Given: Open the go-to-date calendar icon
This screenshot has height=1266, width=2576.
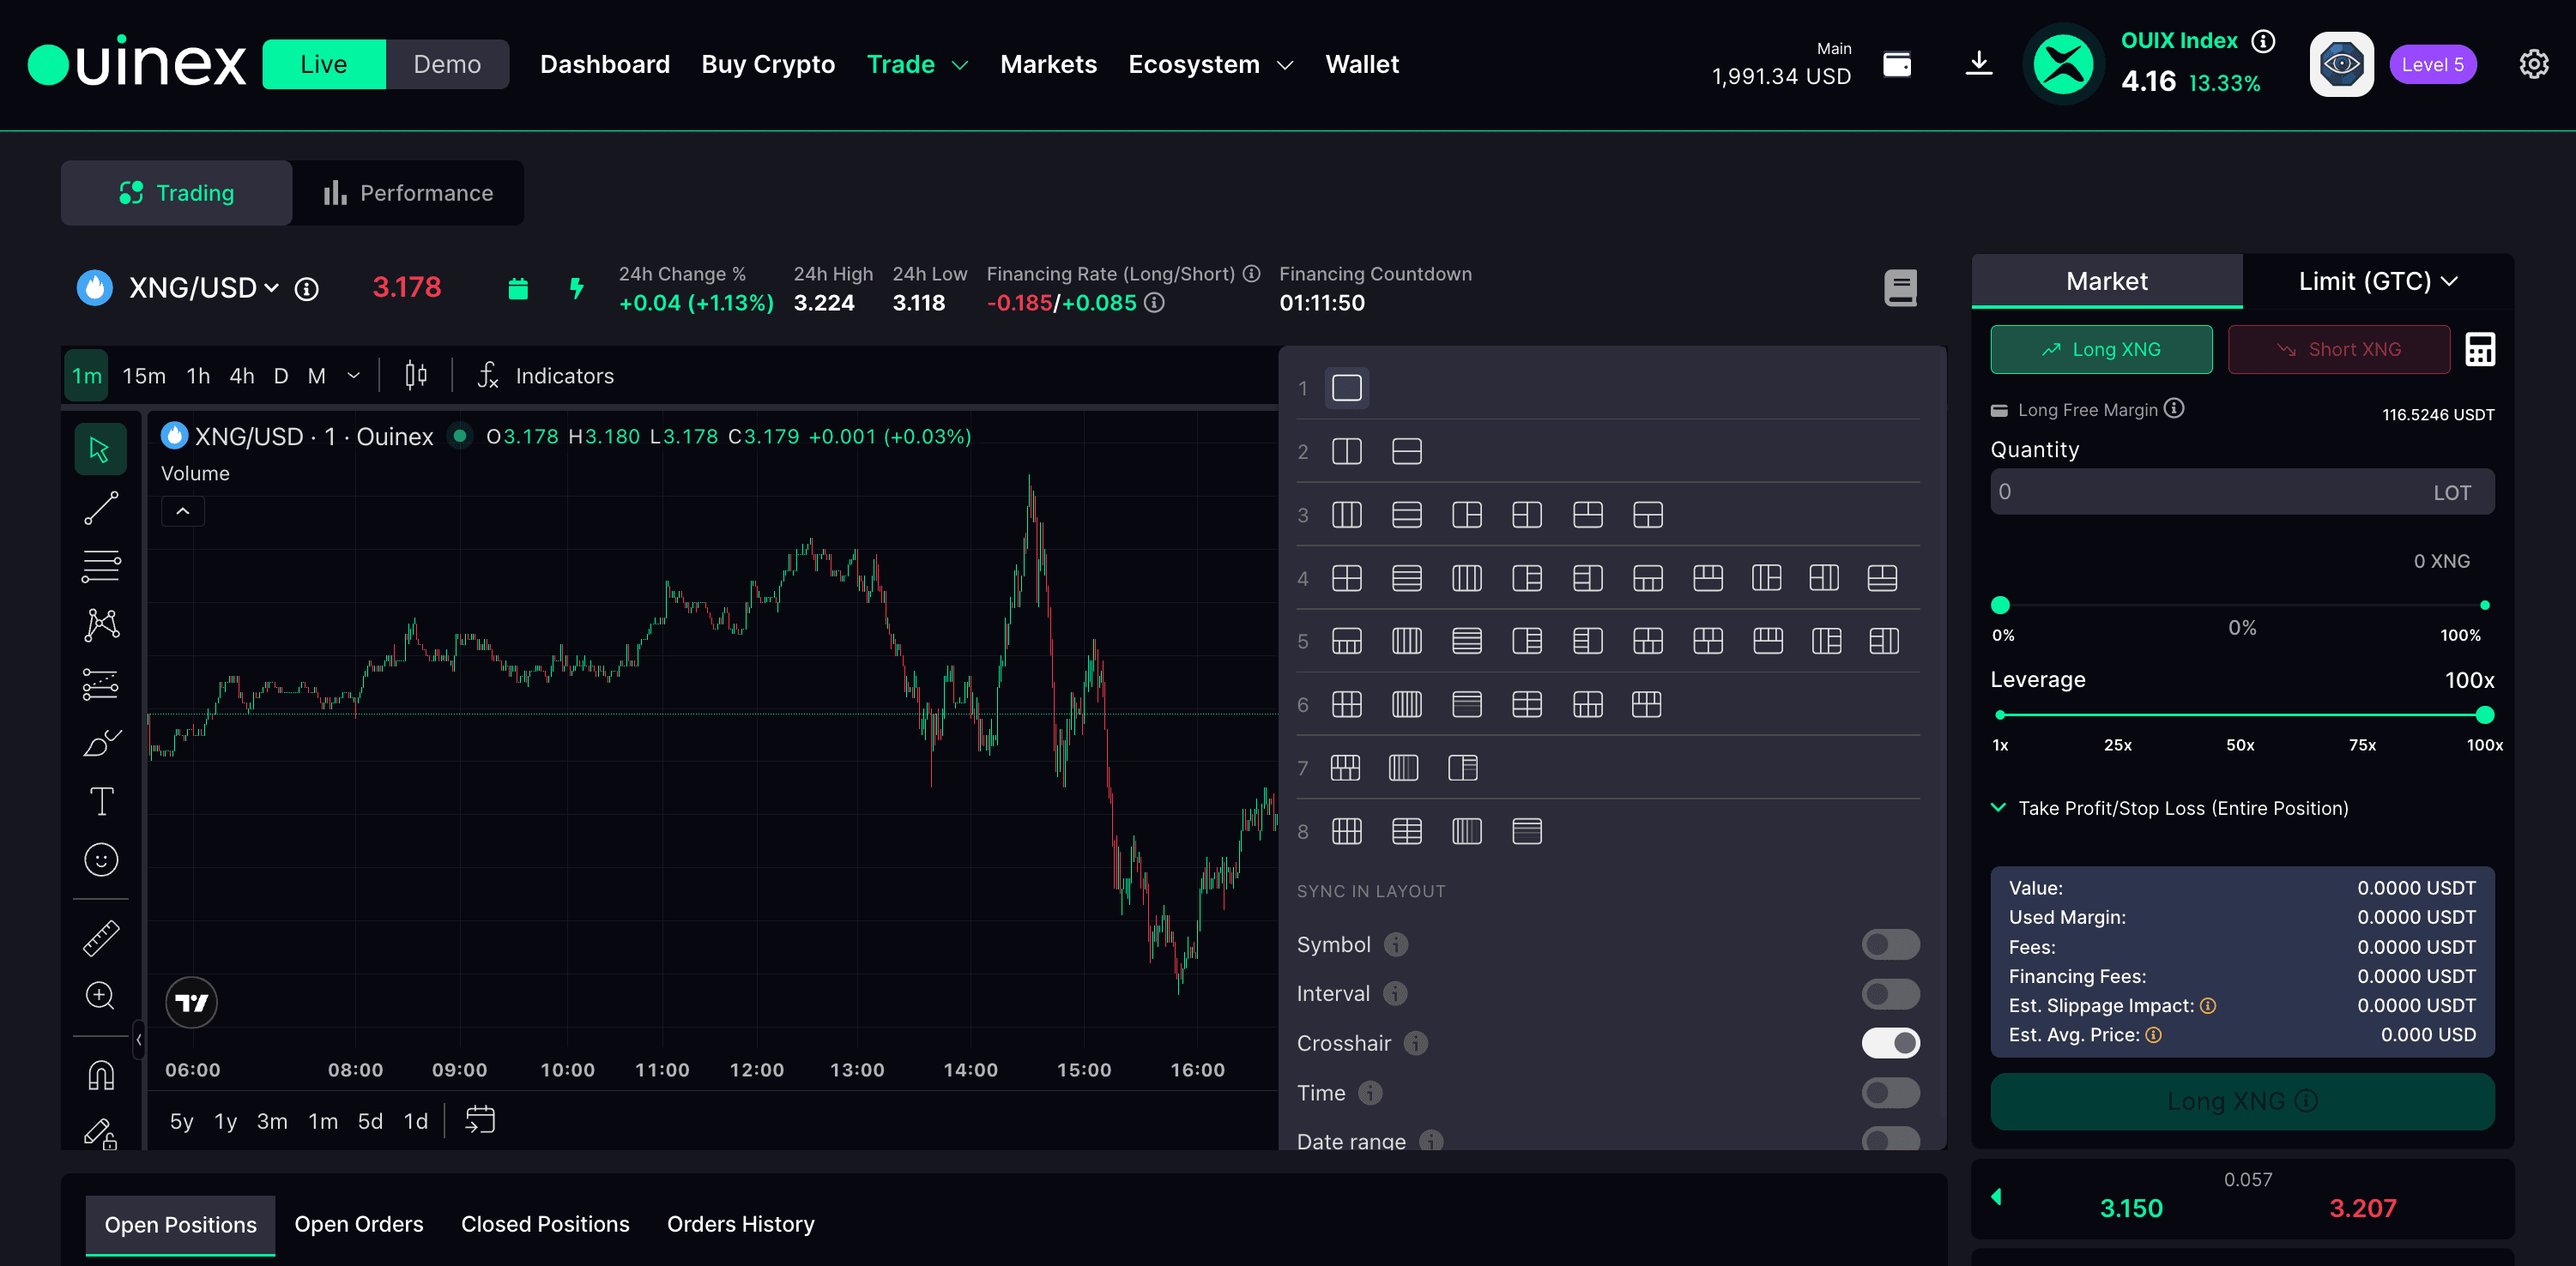Looking at the screenshot, I should coord(480,1120).
